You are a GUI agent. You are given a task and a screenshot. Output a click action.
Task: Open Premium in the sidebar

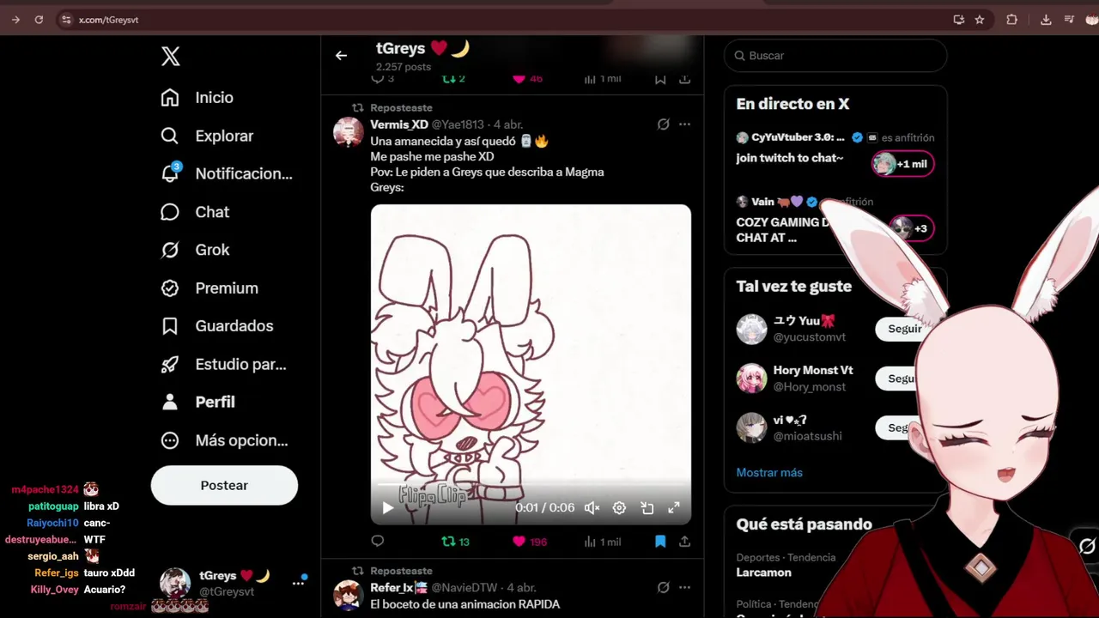tap(209, 288)
